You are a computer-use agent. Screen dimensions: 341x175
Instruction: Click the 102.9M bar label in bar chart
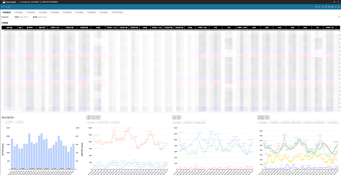click(68, 168)
